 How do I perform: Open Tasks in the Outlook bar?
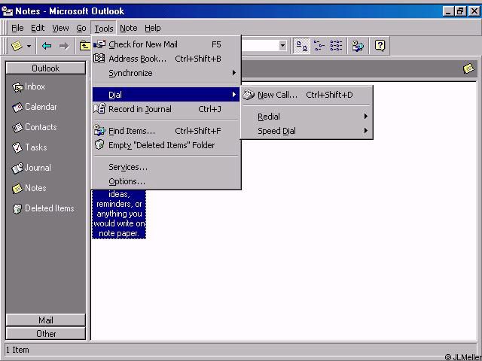pos(29,147)
